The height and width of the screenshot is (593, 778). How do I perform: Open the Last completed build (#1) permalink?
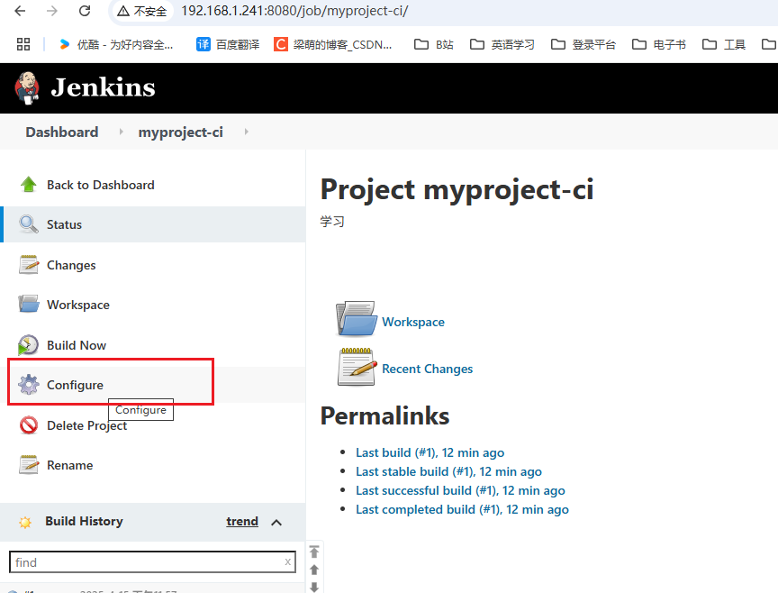(x=462, y=509)
